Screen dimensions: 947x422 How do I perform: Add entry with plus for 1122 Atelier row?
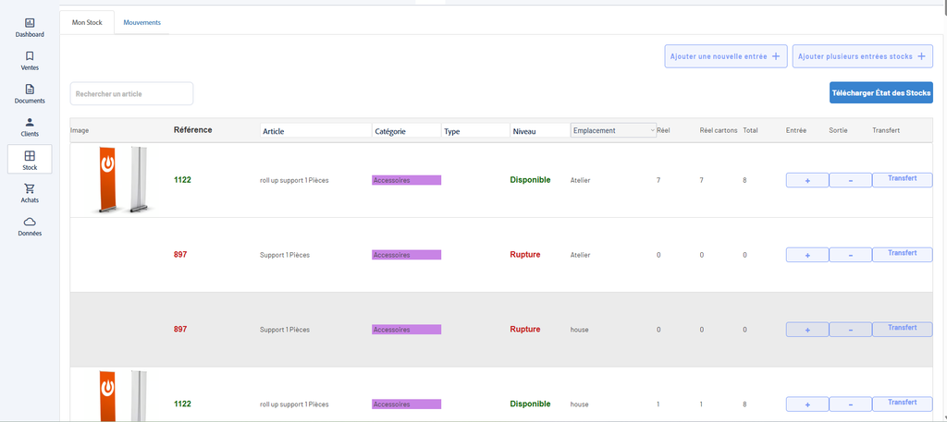click(806, 180)
